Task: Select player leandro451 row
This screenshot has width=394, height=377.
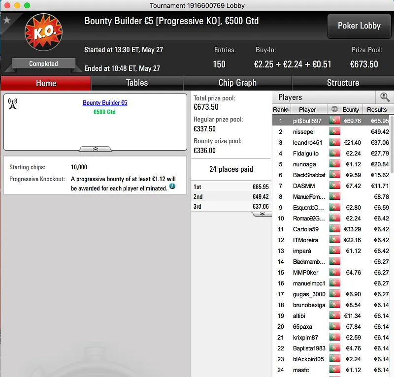Action: click(x=331, y=143)
